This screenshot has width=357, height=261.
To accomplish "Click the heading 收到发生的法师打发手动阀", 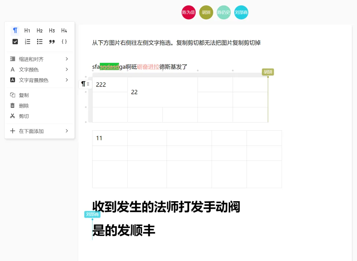I will click(166, 206).
